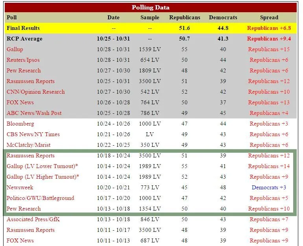Click the Democrats +3 spread in Newsweek row

(269, 187)
